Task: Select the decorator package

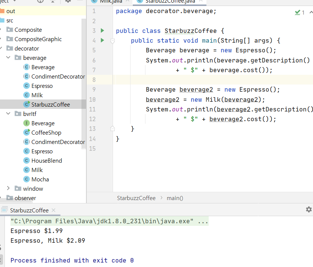Action: click(x=27, y=49)
